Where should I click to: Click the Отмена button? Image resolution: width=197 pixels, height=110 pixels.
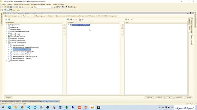pyautogui.click(x=179, y=98)
